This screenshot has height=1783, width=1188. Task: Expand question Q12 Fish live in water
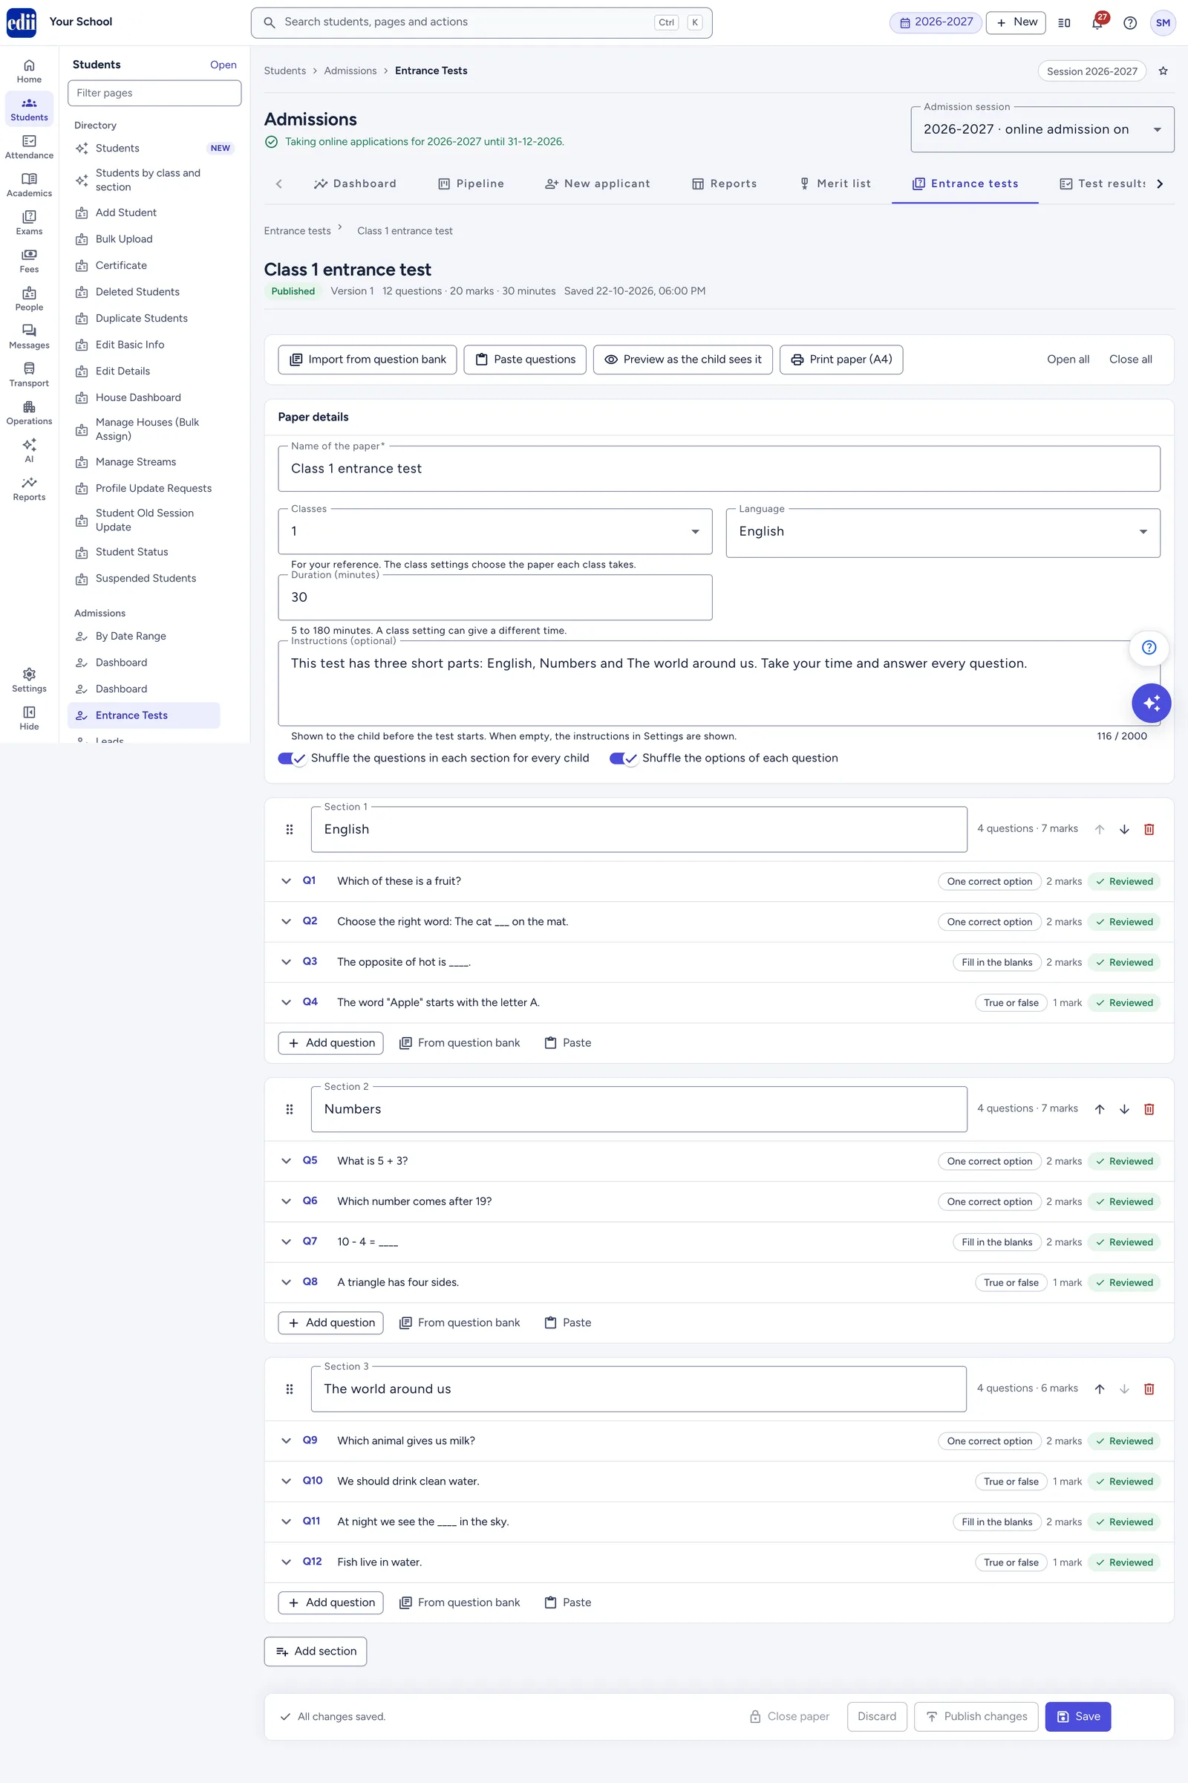(287, 1562)
